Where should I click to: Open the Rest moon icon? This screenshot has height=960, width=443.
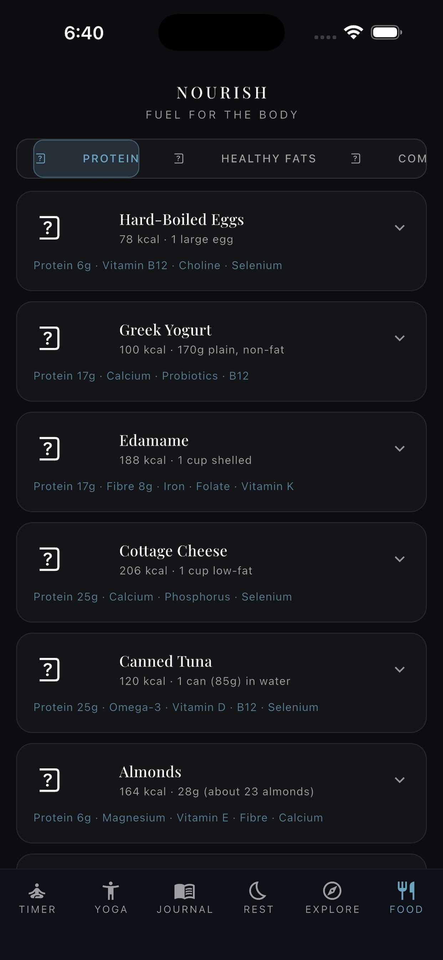click(x=258, y=891)
